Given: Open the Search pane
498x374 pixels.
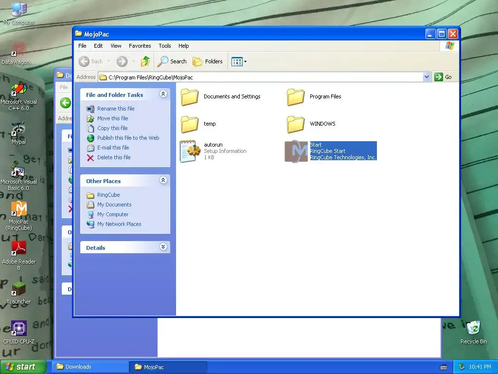Looking at the screenshot, I should click(x=172, y=61).
